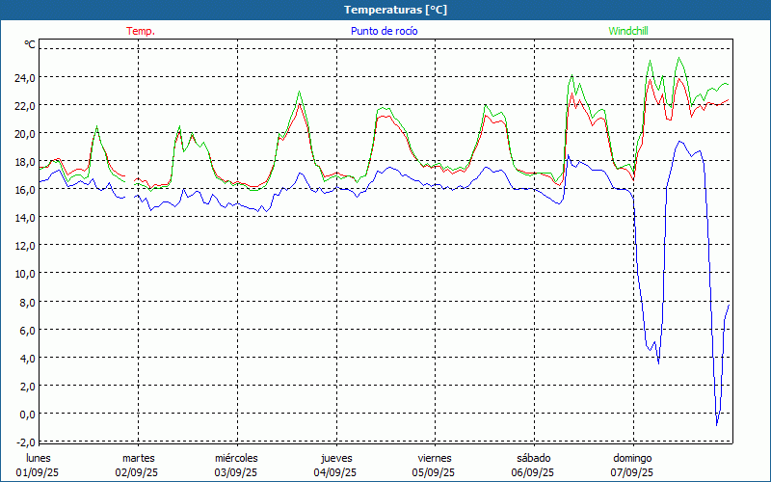The height and width of the screenshot is (482, 771).
Task: Select the blue Punto de rocío legend label
Action: tap(384, 31)
